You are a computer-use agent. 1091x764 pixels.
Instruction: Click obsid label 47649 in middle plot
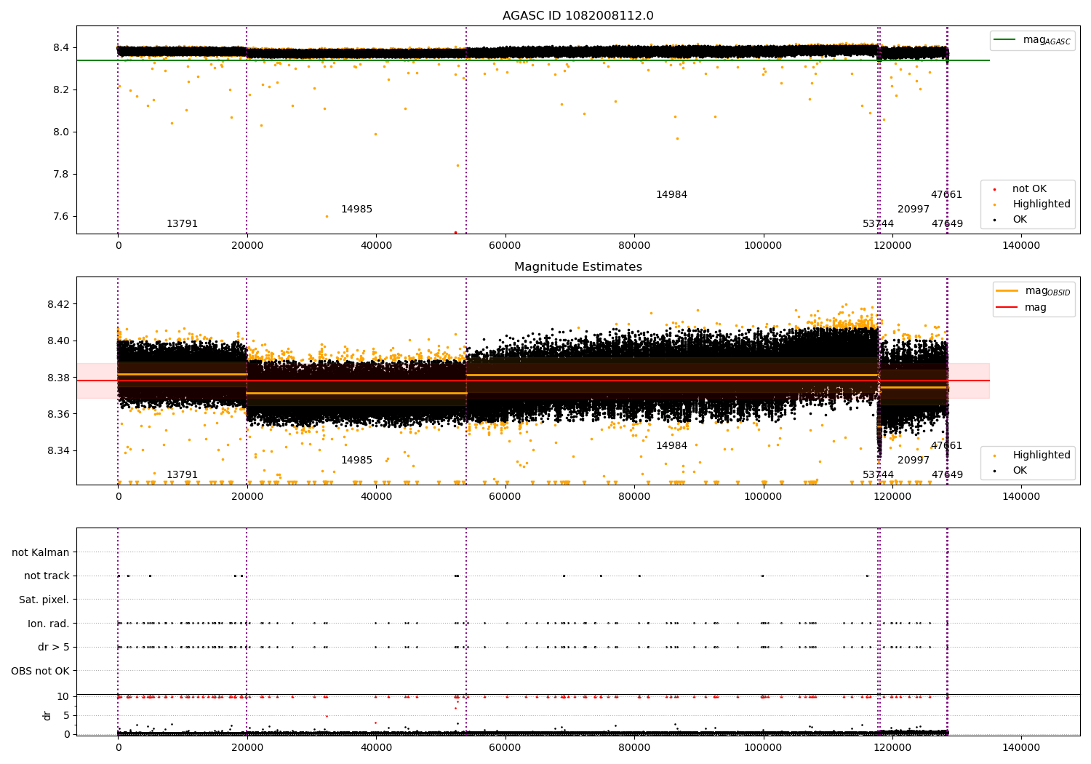tap(947, 475)
